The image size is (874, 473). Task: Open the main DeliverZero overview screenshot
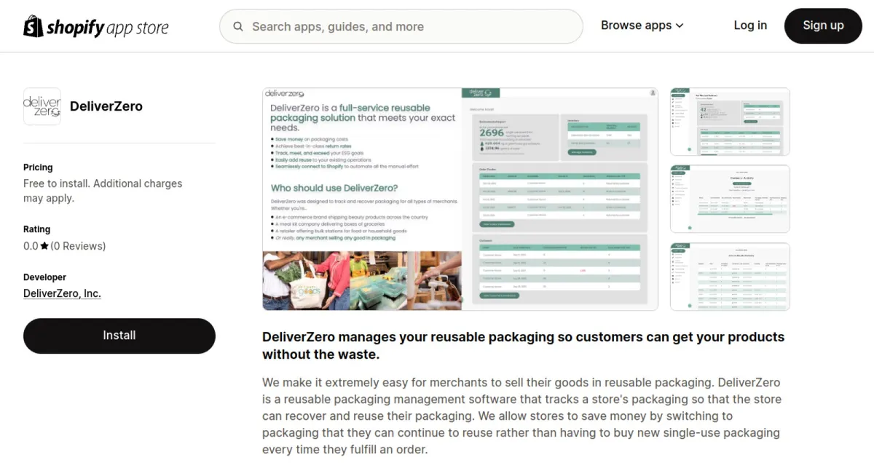(460, 199)
